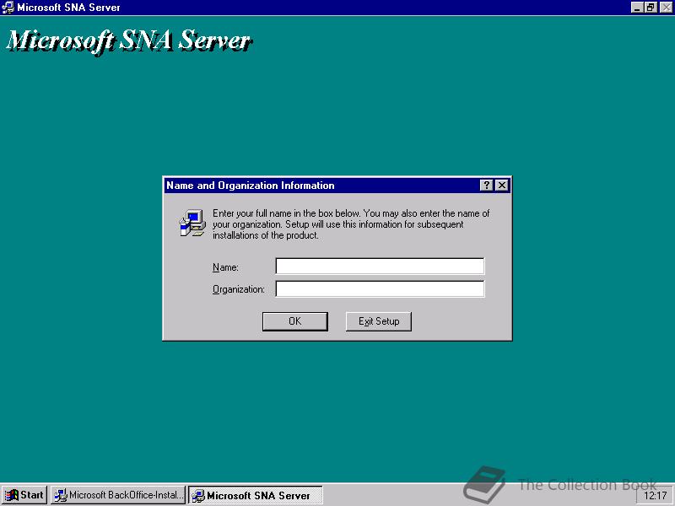This screenshot has width=675, height=506.
Task: Click the "Name:" label
Action: tap(225, 267)
